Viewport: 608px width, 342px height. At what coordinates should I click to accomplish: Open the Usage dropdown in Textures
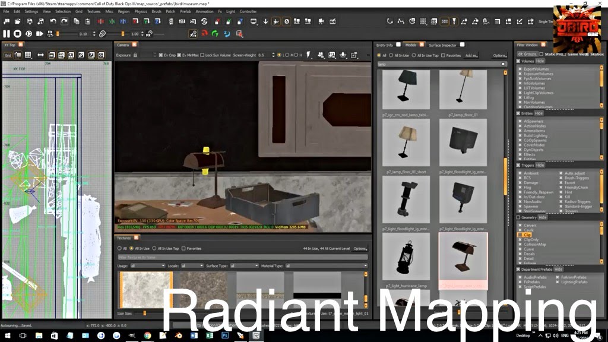(148, 265)
